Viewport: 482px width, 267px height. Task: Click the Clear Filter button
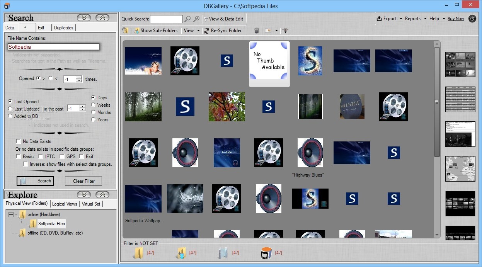[83, 181]
